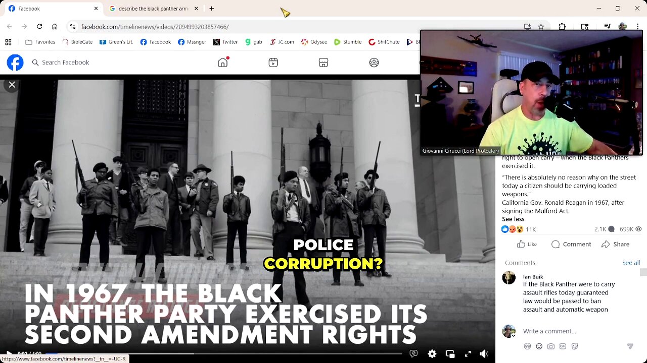
Task: Play the video with the play button
Action: (x=9, y=354)
